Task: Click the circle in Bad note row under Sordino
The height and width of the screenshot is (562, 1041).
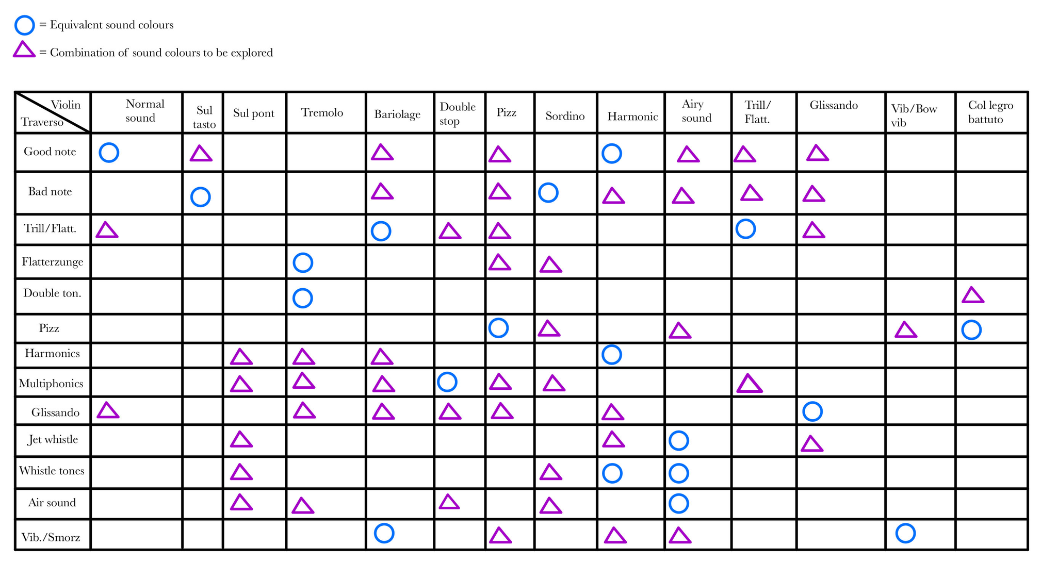Action: pos(548,193)
